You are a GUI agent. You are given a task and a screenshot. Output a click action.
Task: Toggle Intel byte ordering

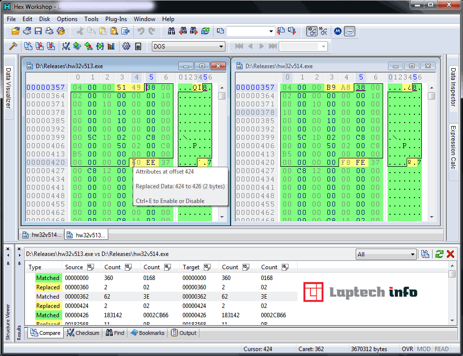click(350, 31)
